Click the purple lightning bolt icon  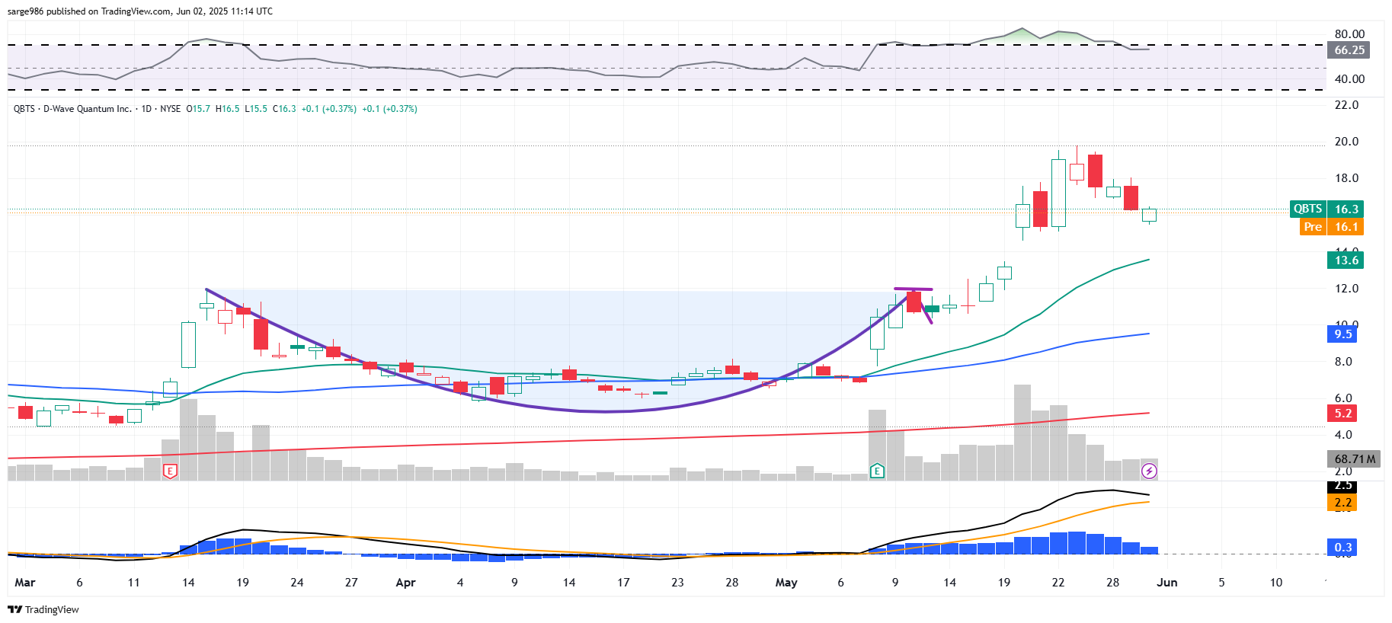(1149, 471)
